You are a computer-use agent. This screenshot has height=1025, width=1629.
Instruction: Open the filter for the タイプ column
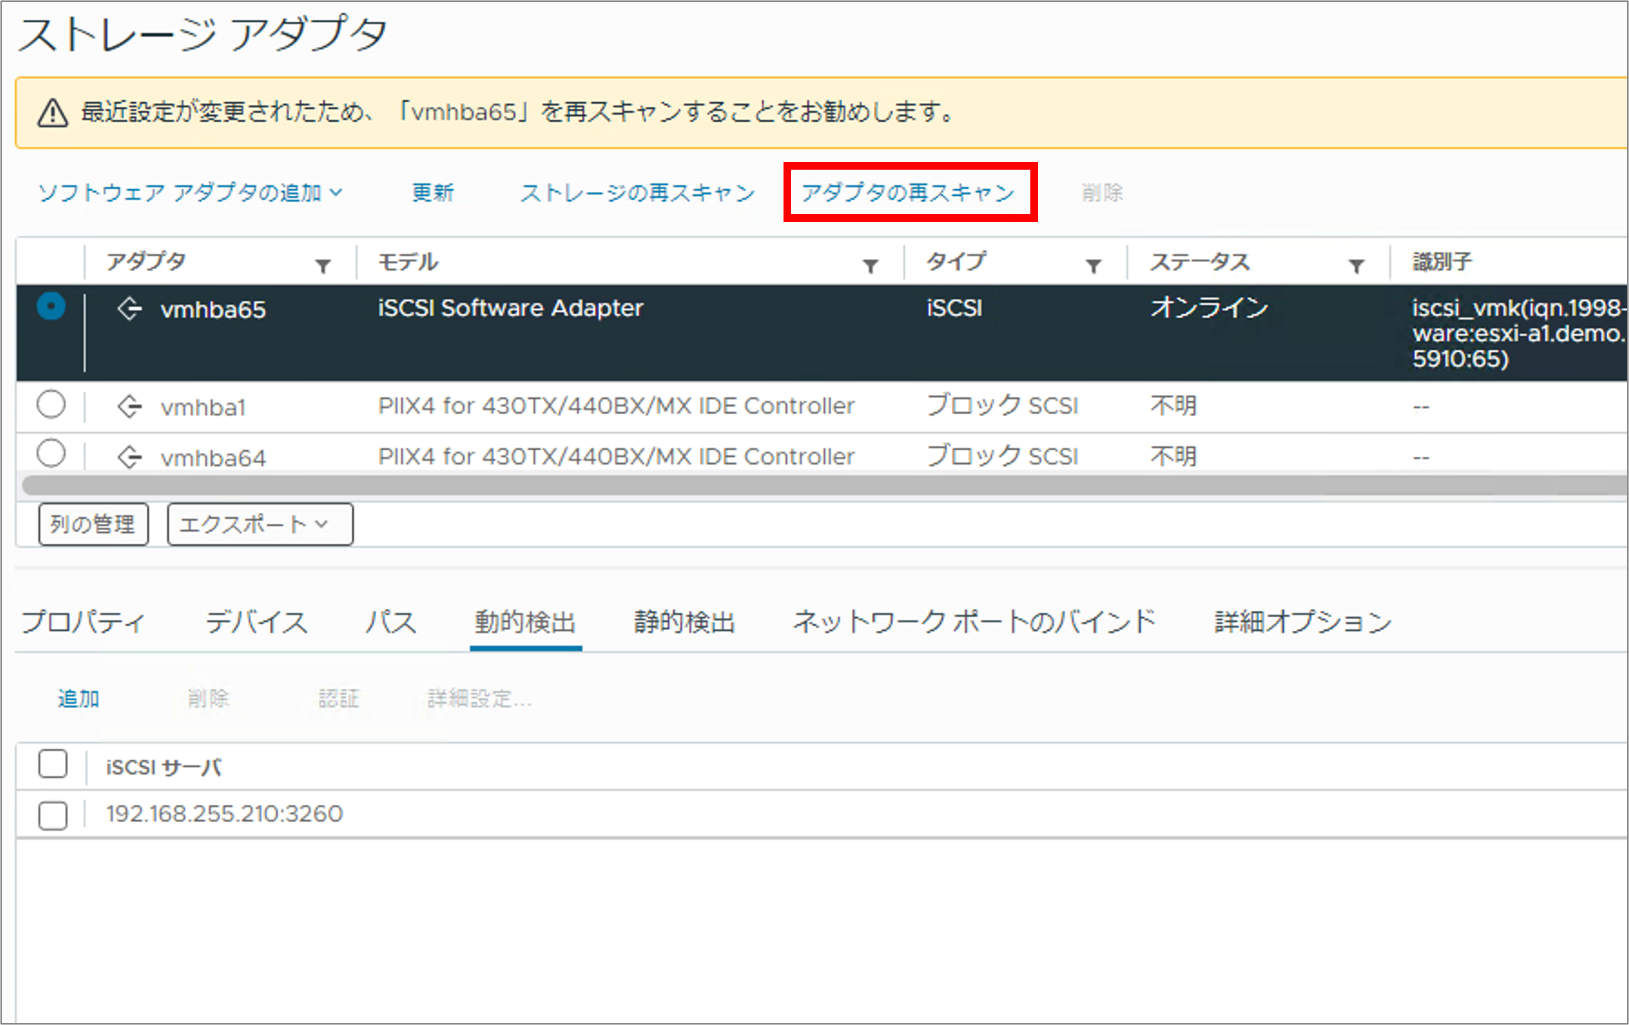click(1094, 265)
